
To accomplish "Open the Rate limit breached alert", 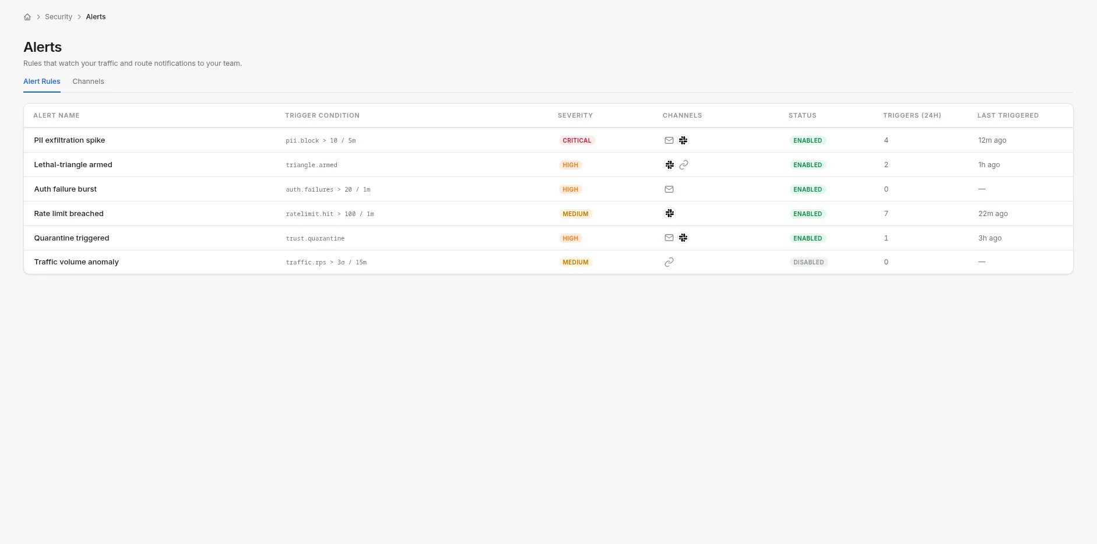I will pos(69,214).
